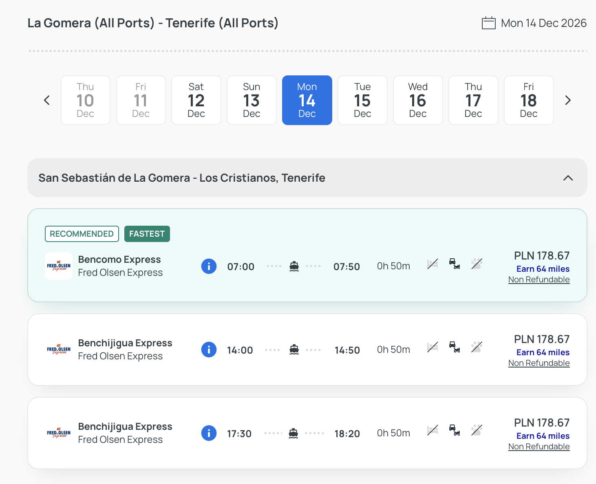Click Earn 64 miles on 17:30 sailing
The image size is (596, 484).
click(543, 436)
